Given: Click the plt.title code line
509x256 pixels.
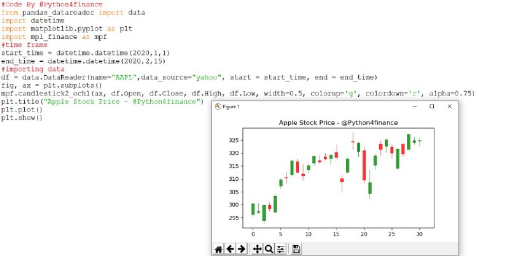Looking at the screenshot, I should coord(102,102).
